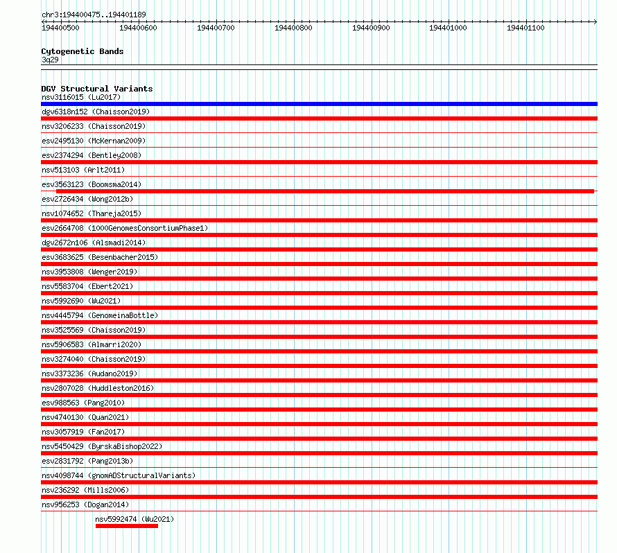Screen dimensions: 617x553
Task: Select the blue bar of nsv3116015
Action: pyautogui.click(x=319, y=104)
